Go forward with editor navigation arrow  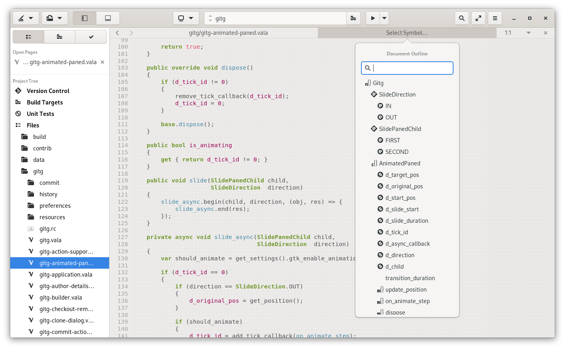(131, 33)
